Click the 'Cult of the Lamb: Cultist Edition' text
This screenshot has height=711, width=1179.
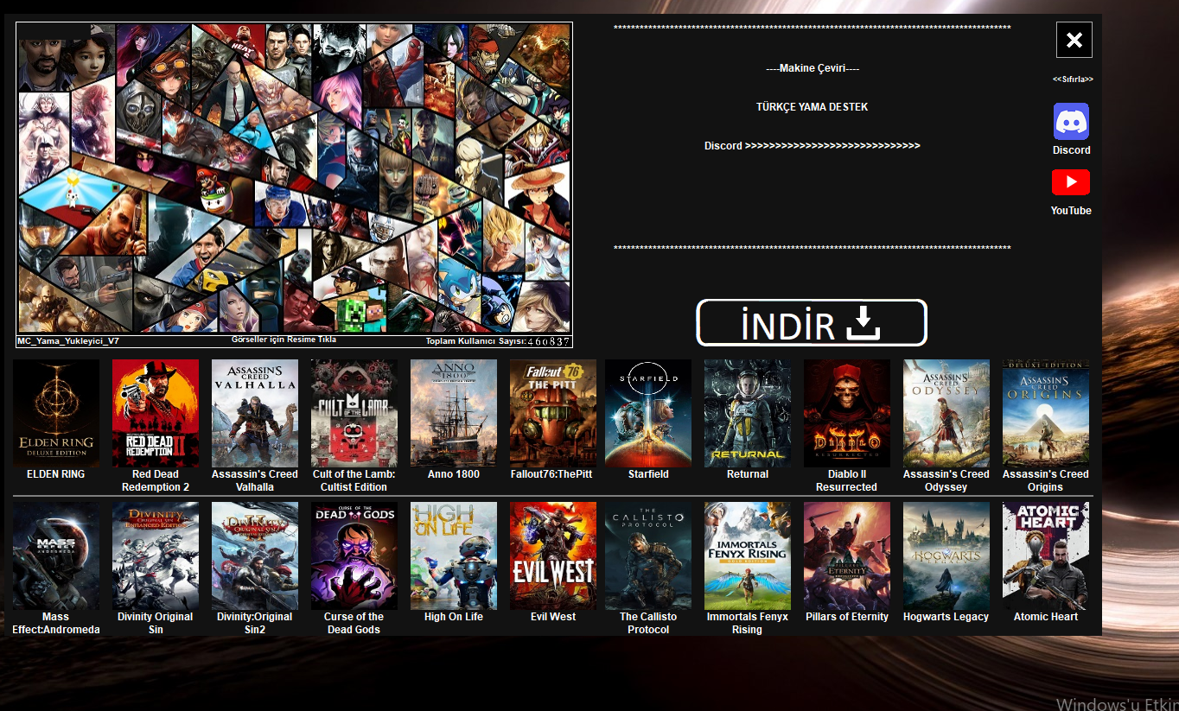[354, 480]
